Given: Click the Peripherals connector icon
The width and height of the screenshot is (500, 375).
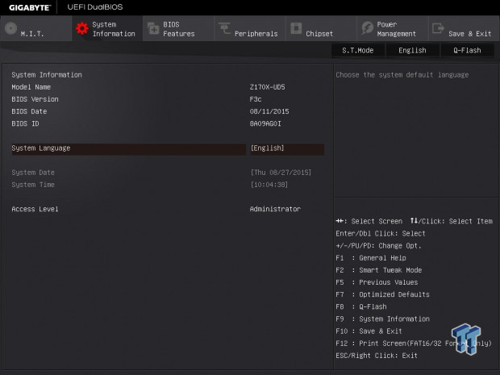Looking at the screenshot, I should (224, 28).
